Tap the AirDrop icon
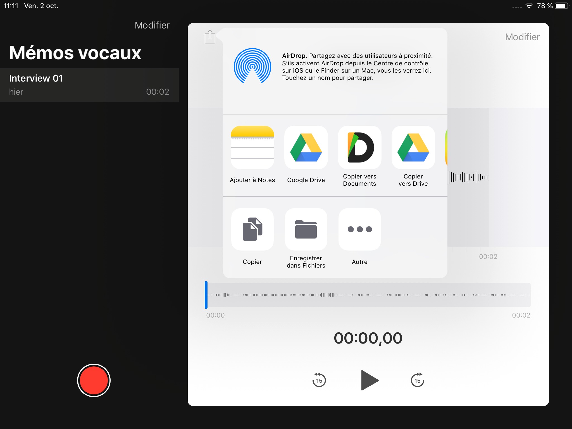Screen dimensions: 572x429 (x=252, y=66)
